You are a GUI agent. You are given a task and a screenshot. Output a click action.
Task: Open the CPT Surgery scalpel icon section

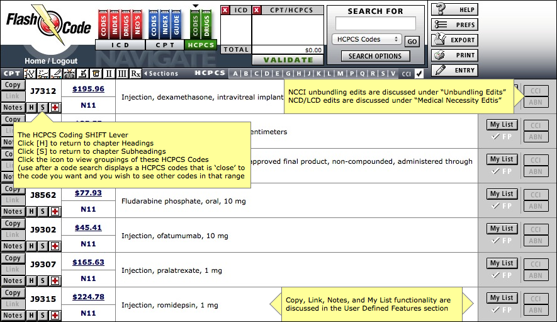(56, 74)
